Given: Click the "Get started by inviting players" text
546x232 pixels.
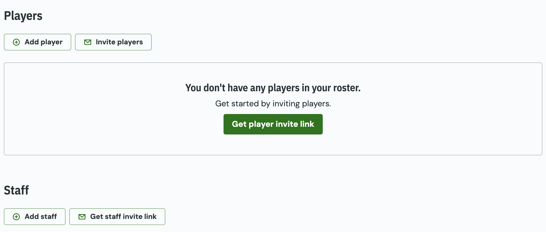Looking at the screenshot, I should (x=273, y=103).
